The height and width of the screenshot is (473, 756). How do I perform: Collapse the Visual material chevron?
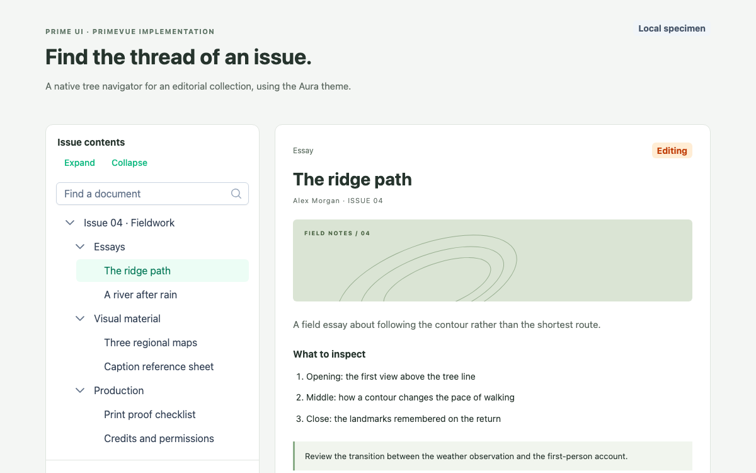pyautogui.click(x=80, y=318)
